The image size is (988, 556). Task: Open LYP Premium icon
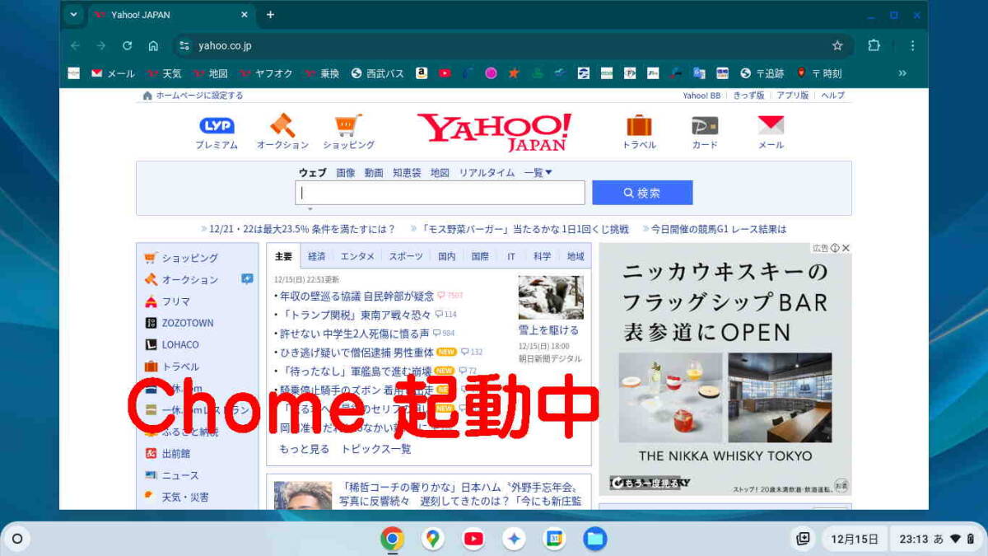(217, 126)
